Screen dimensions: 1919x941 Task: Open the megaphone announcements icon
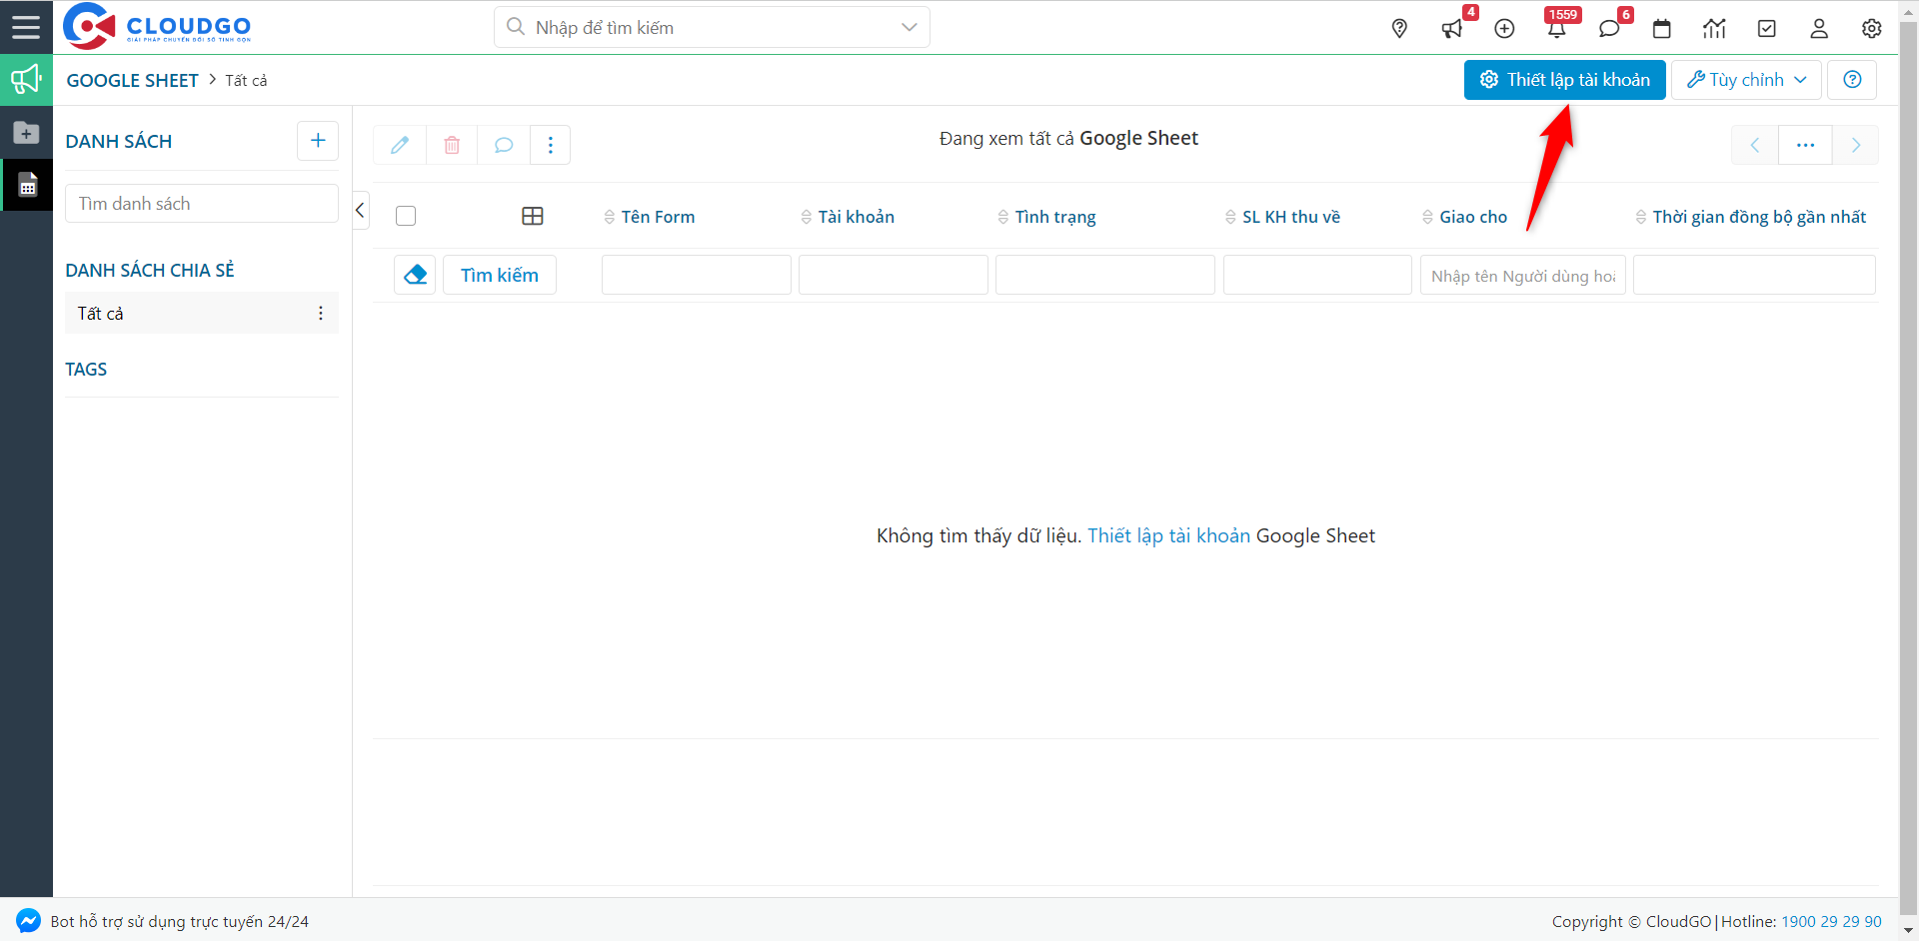1452,29
